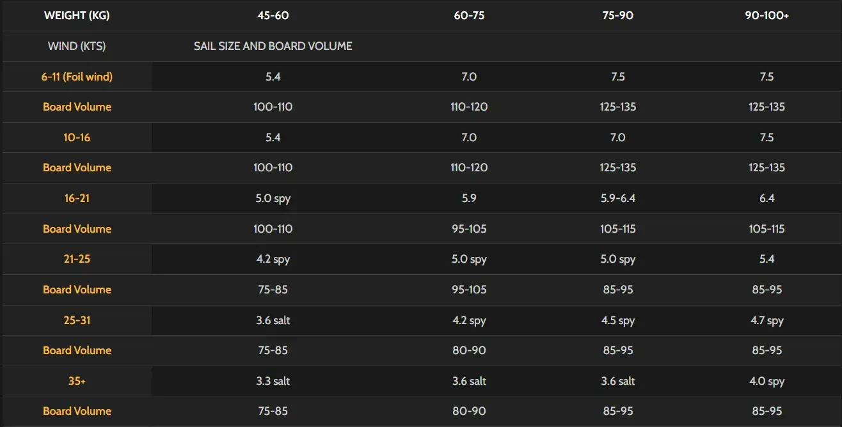
Task: Click the 21-25 wind range label
Action: [77, 259]
